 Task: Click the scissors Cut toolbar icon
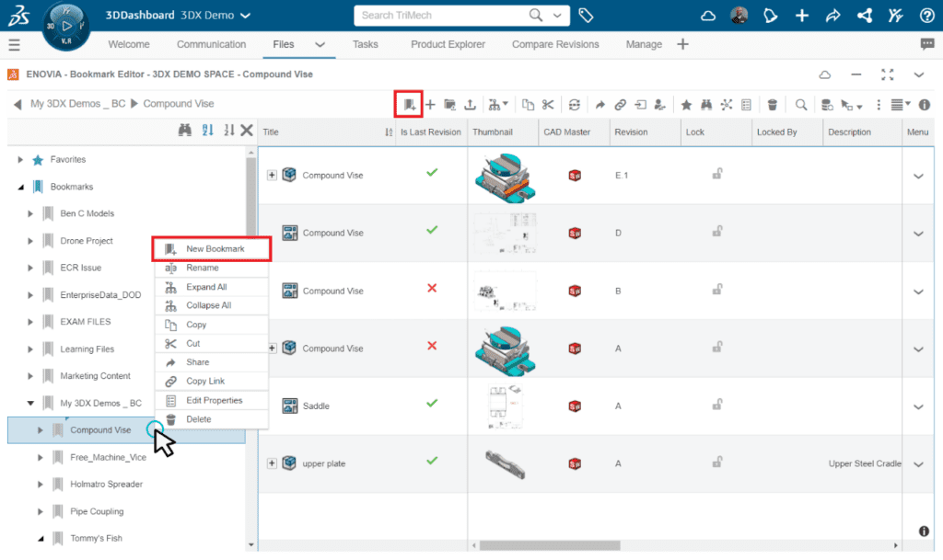[547, 105]
